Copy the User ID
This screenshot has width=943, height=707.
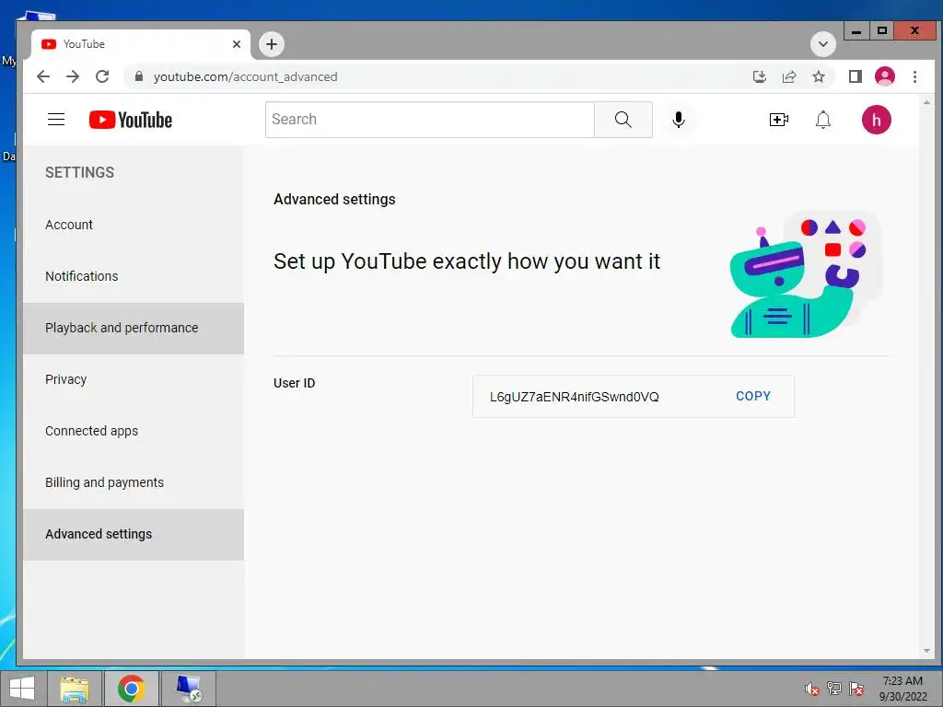[753, 396]
